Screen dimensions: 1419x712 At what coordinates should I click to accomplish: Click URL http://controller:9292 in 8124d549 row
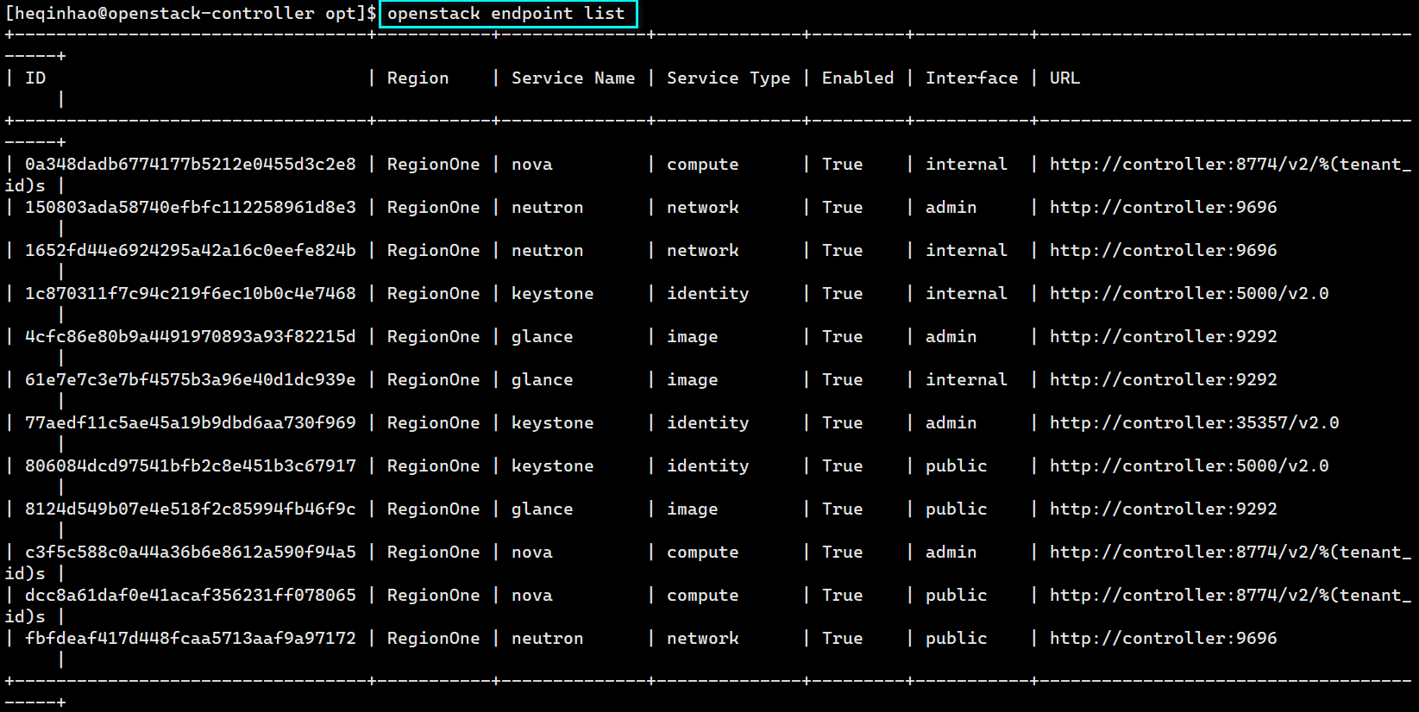(x=1163, y=509)
